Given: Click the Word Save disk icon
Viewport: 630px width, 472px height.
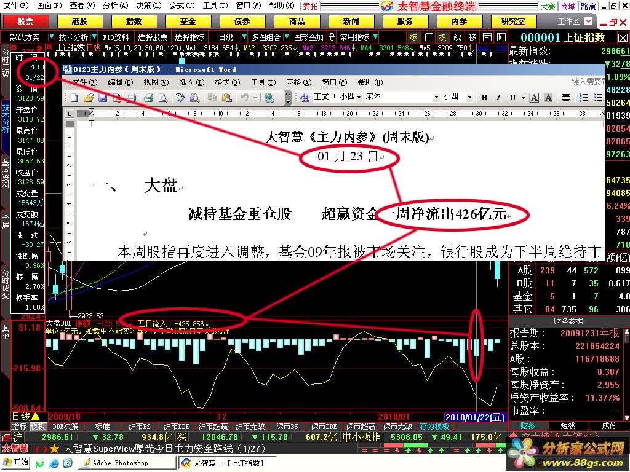Looking at the screenshot, I should tap(103, 98).
